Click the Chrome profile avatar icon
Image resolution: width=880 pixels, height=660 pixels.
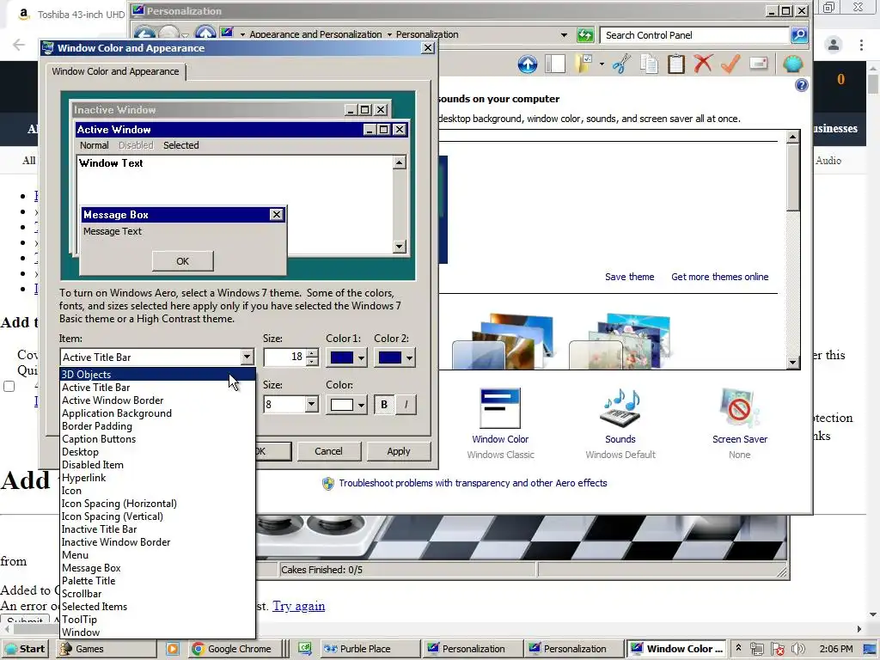point(834,45)
